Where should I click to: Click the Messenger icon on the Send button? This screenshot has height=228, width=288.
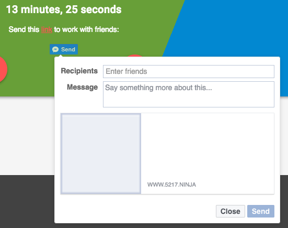pos(55,49)
